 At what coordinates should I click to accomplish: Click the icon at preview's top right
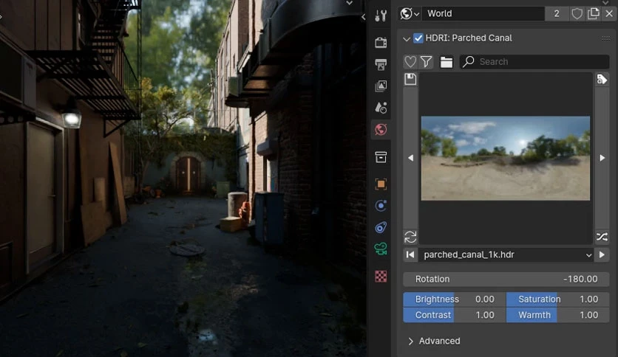point(602,79)
